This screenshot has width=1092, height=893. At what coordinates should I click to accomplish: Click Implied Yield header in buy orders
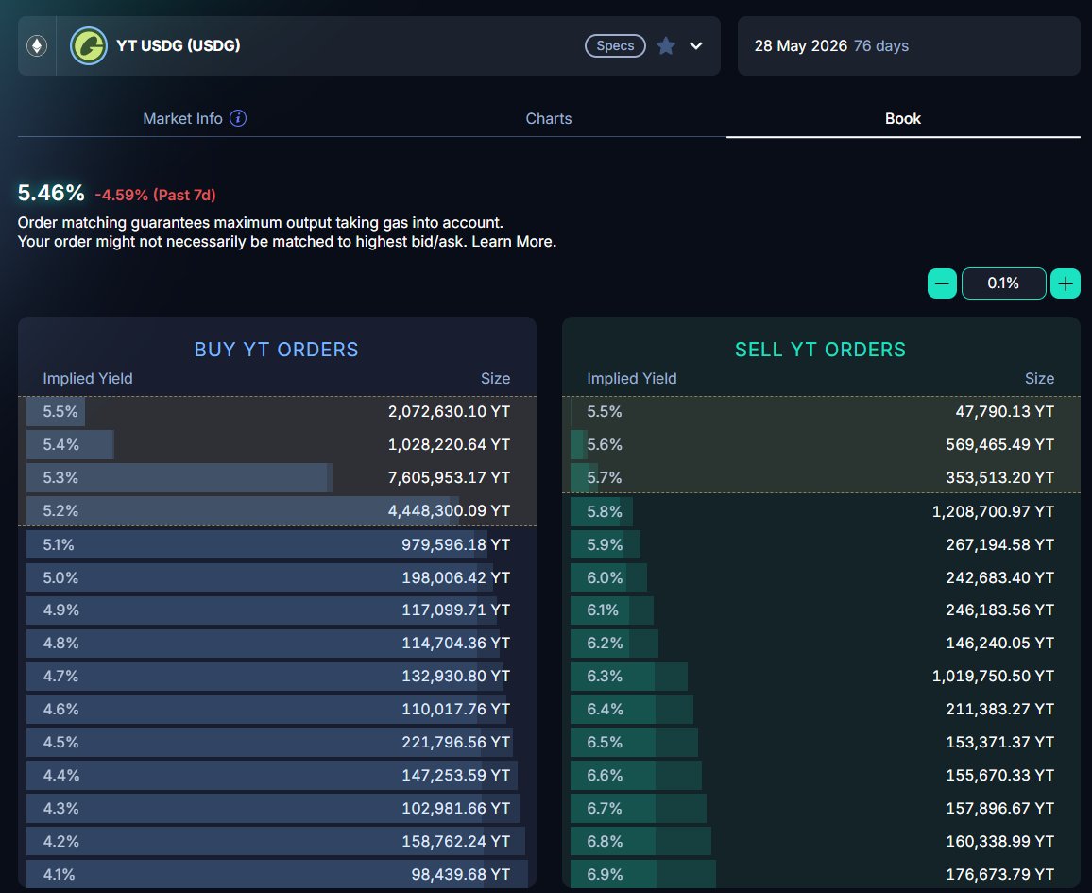tap(88, 378)
